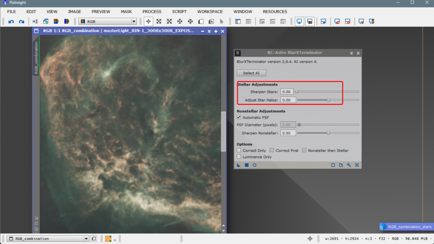Open BlurXTerminator preferences wrench icon
This screenshot has width=434, height=244.
(349, 165)
